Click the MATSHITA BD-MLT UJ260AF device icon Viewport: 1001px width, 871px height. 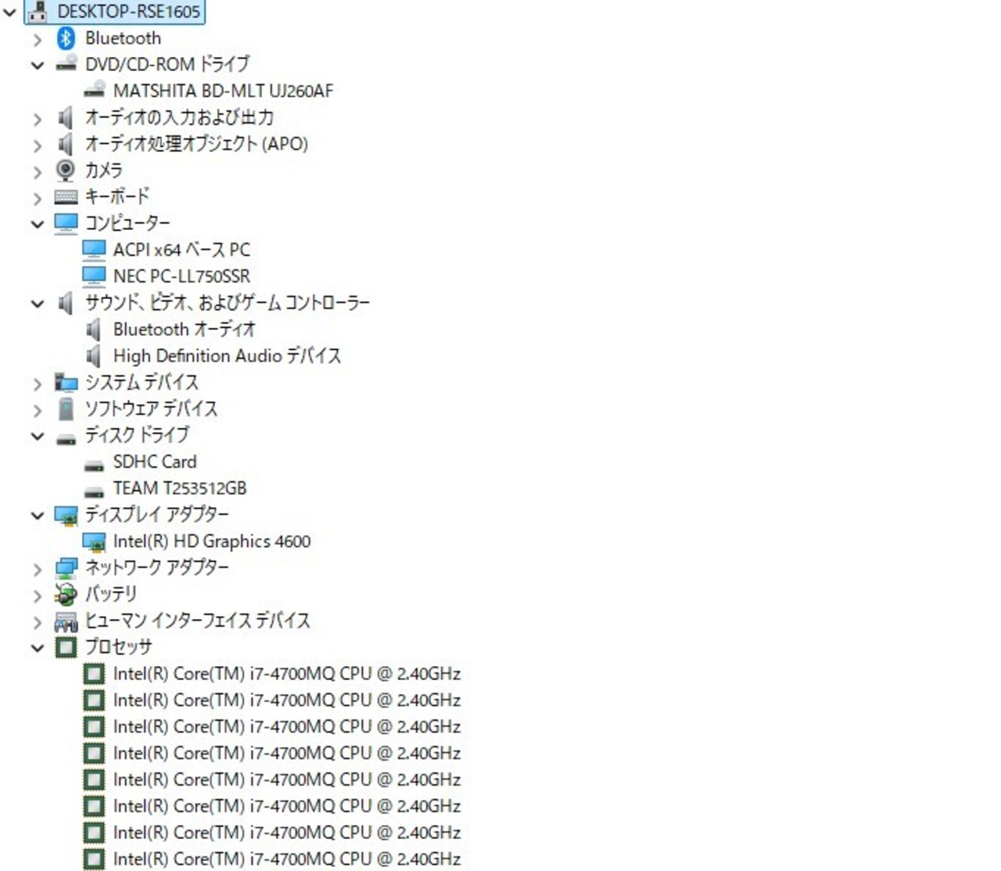point(94,90)
